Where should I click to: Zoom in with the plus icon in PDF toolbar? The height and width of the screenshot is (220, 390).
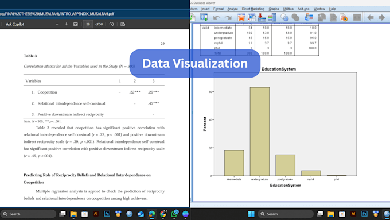tap(66, 24)
